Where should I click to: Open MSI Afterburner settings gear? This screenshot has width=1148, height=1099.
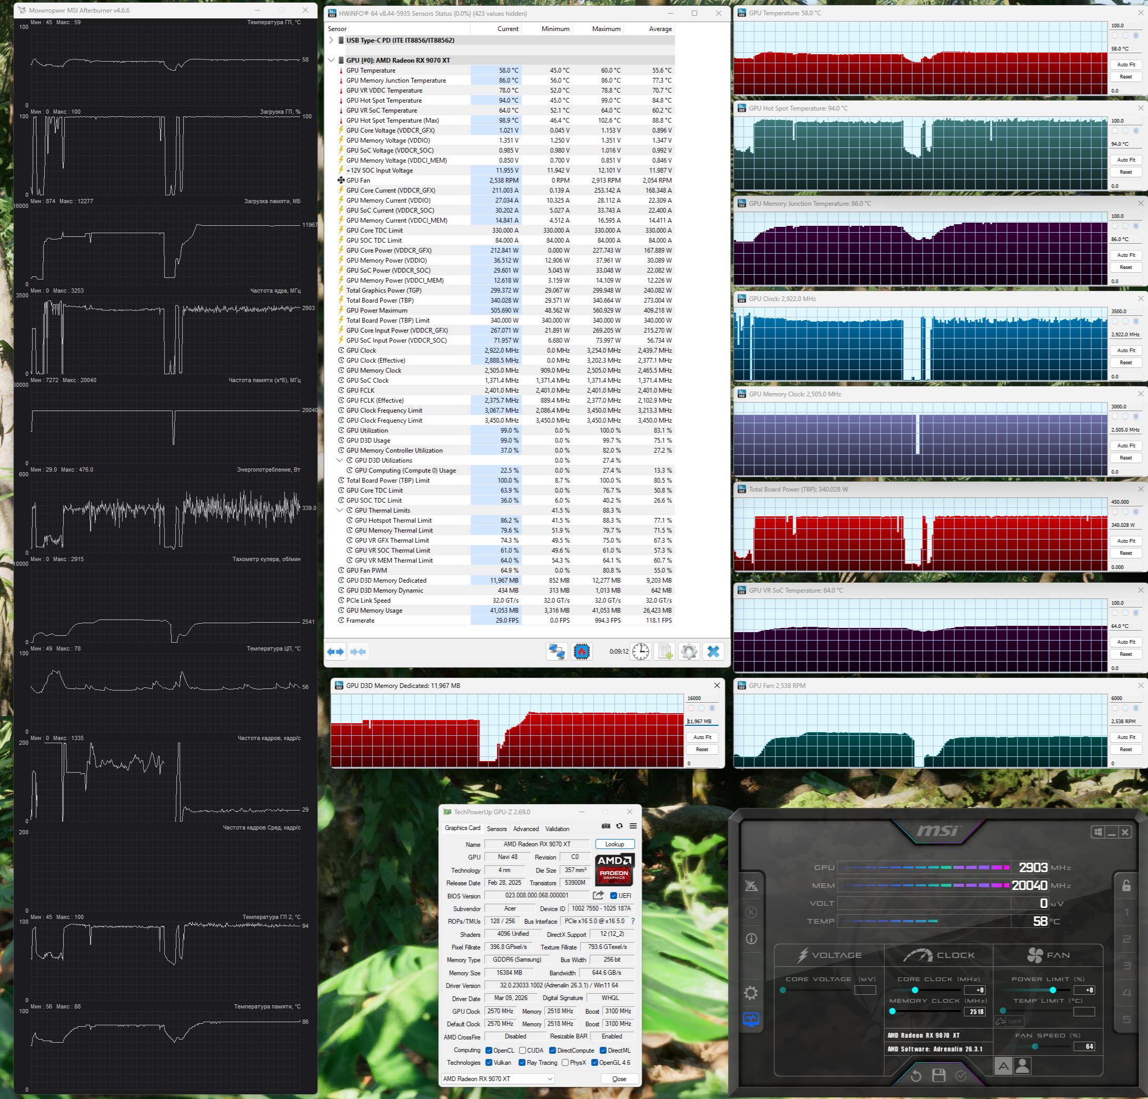[750, 993]
